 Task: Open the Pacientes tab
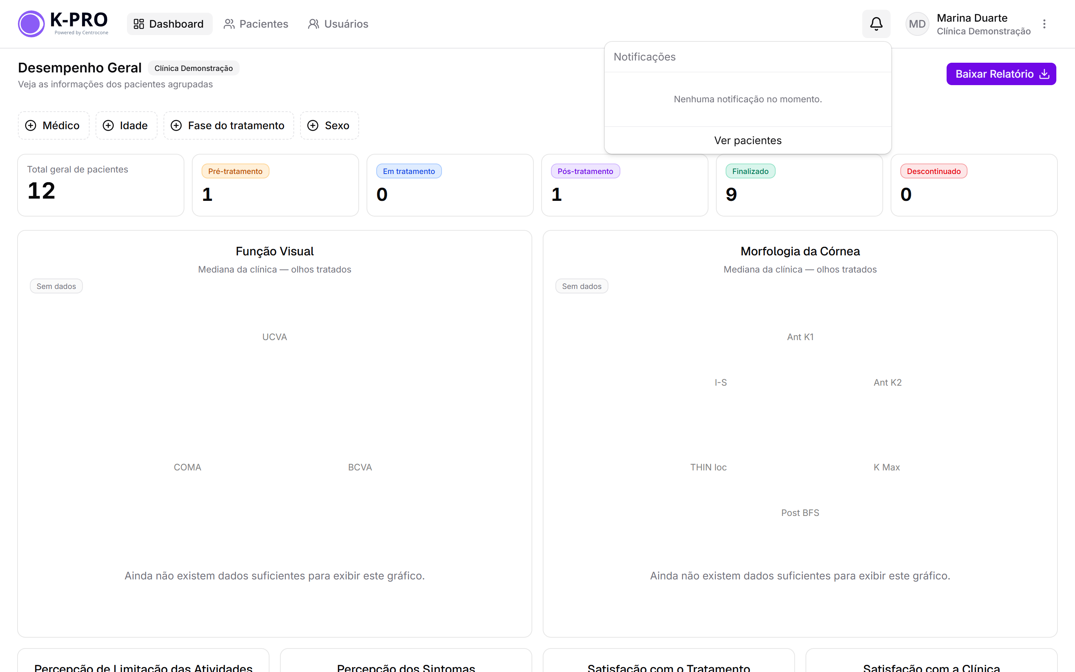[x=256, y=24]
